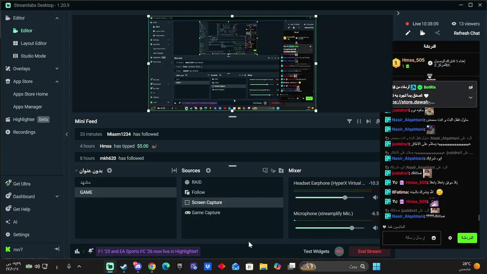The image size is (487, 274).
Task: Collapse the App Store section chevron
Action: (x=57, y=81)
